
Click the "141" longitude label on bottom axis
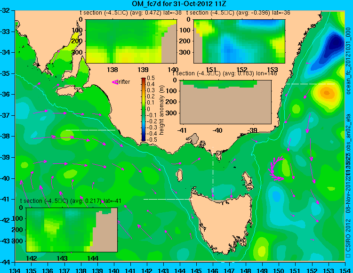[130, 270]
